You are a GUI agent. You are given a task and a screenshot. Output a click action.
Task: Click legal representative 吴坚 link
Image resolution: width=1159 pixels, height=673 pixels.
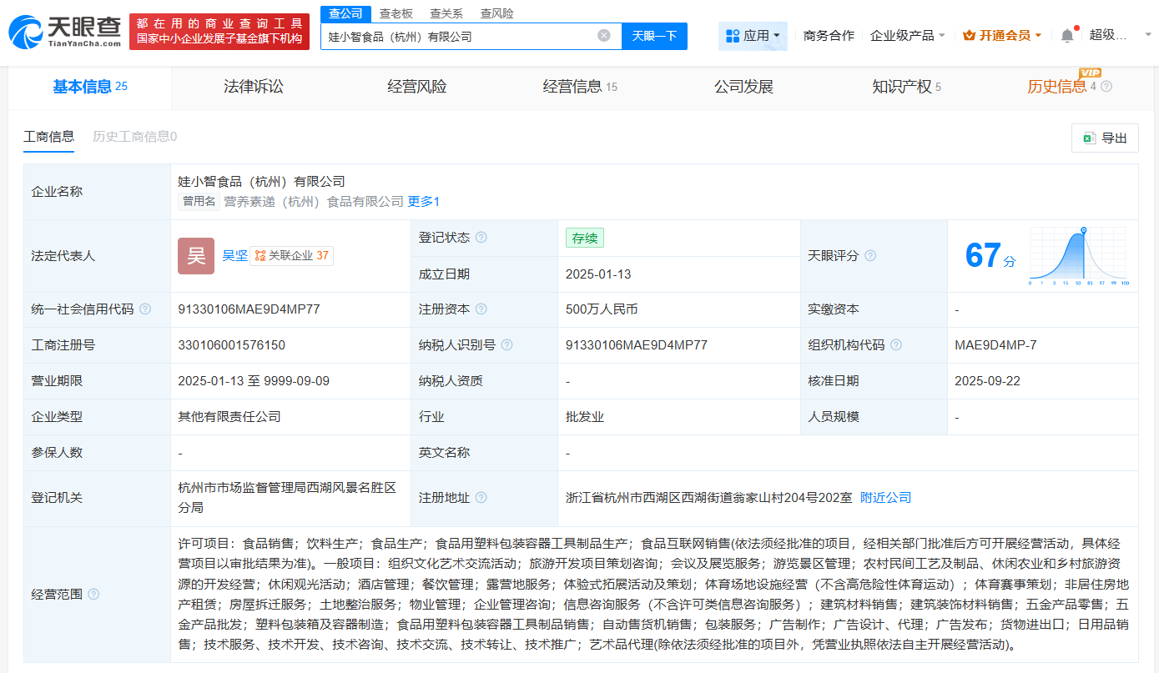[x=235, y=256]
